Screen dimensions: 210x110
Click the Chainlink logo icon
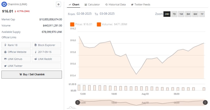(4, 4)
